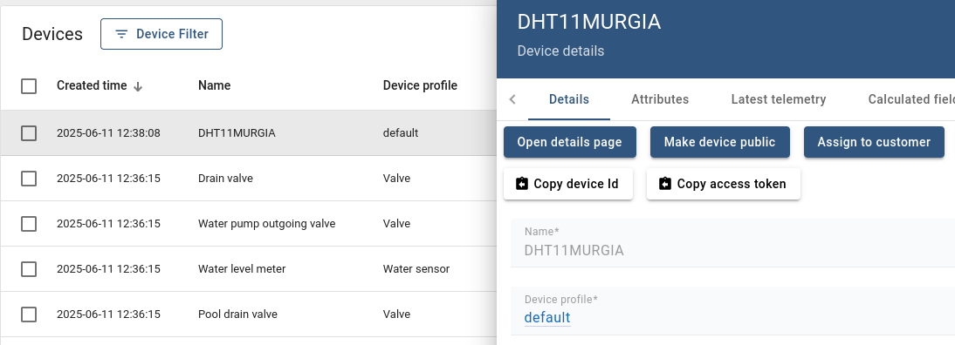Check the Pool drain valve checkbox
The height and width of the screenshot is (345, 955).
point(29,315)
